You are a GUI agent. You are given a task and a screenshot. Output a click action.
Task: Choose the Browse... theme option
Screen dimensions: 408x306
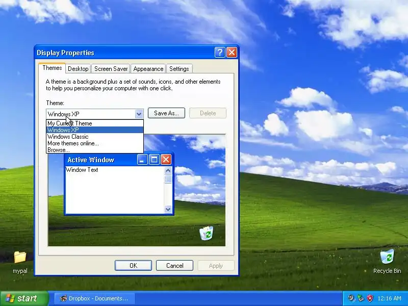tap(95, 150)
